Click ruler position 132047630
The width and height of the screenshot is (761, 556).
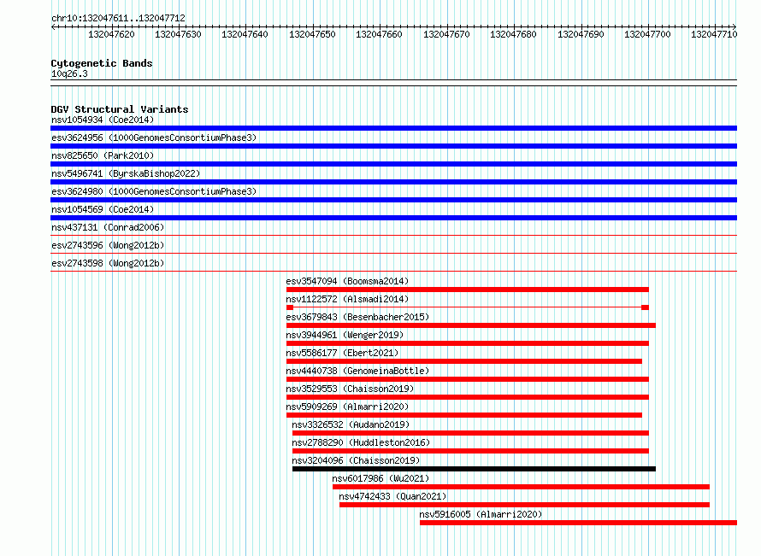click(x=178, y=34)
